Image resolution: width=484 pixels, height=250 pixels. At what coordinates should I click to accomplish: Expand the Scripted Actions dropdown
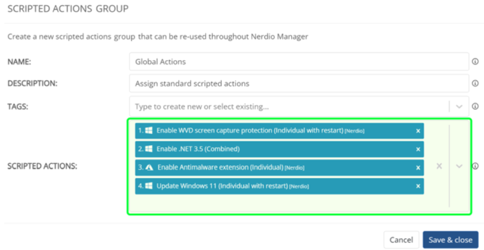tap(460, 167)
